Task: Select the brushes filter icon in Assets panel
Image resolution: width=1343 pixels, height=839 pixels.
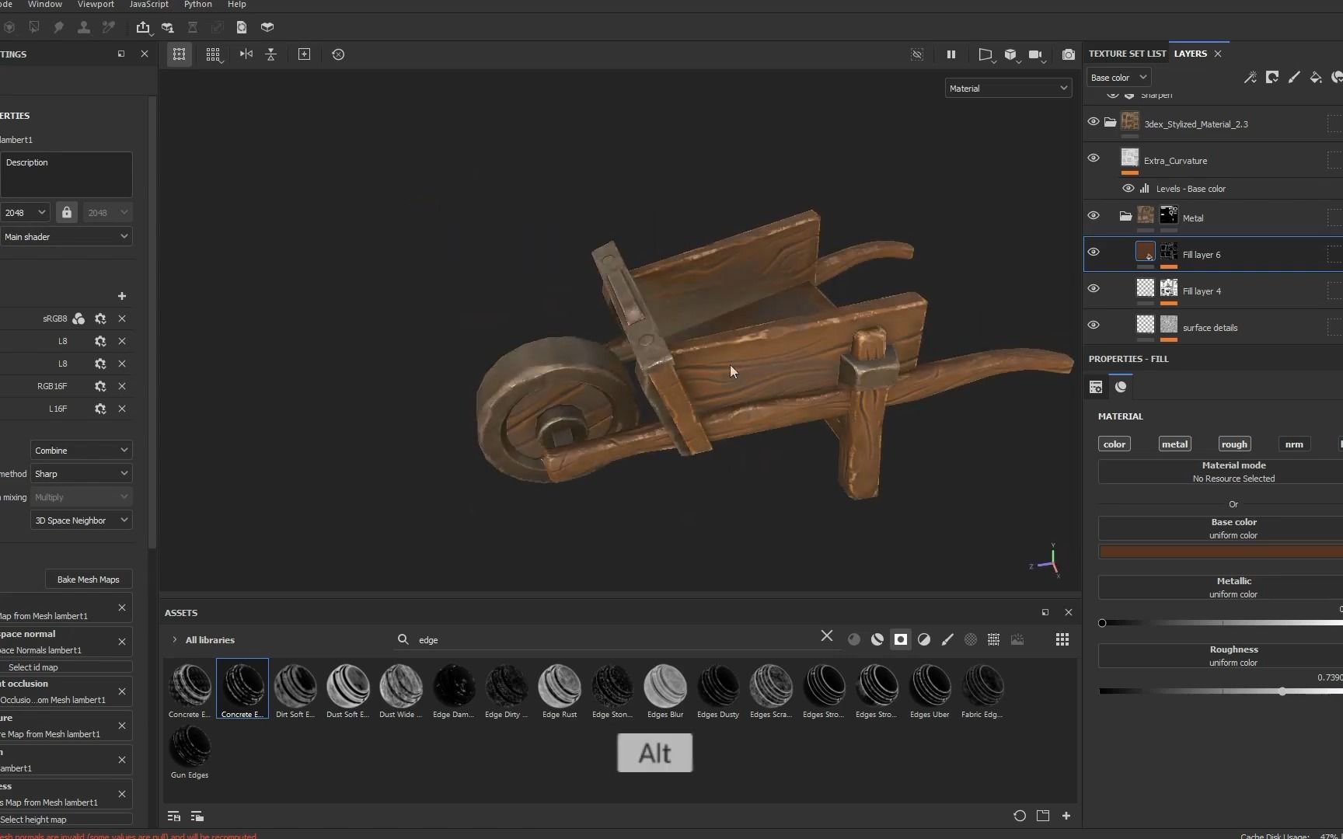Action: click(947, 639)
